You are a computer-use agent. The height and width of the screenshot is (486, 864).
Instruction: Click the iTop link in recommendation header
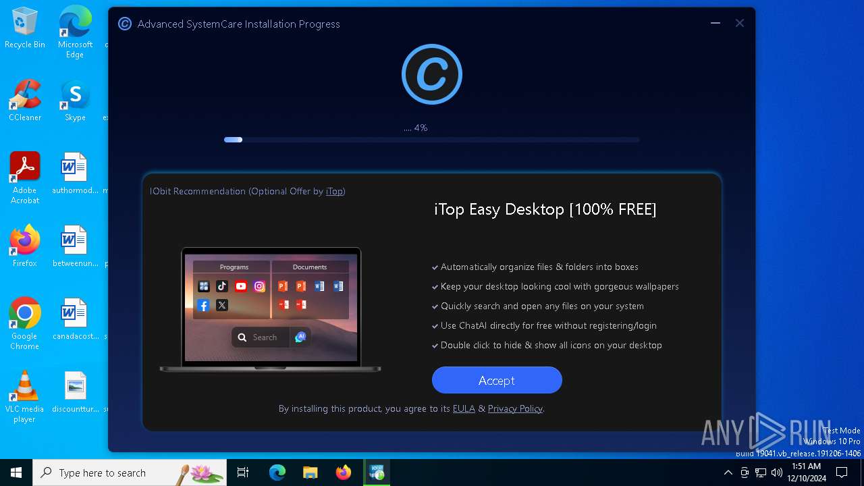click(334, 191)
